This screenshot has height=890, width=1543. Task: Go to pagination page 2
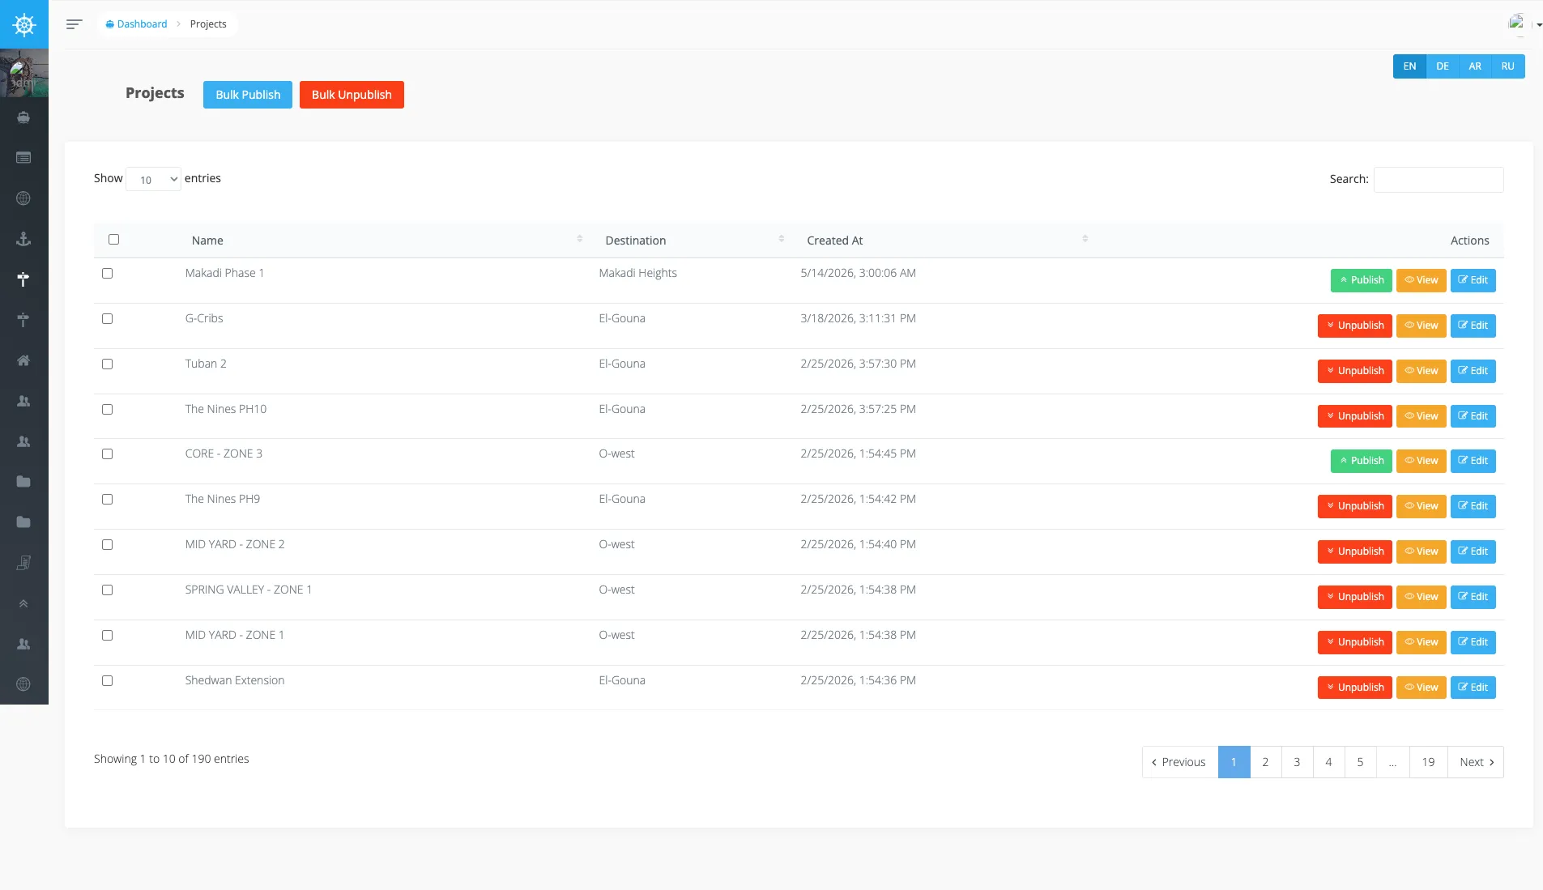(1265, 762)
